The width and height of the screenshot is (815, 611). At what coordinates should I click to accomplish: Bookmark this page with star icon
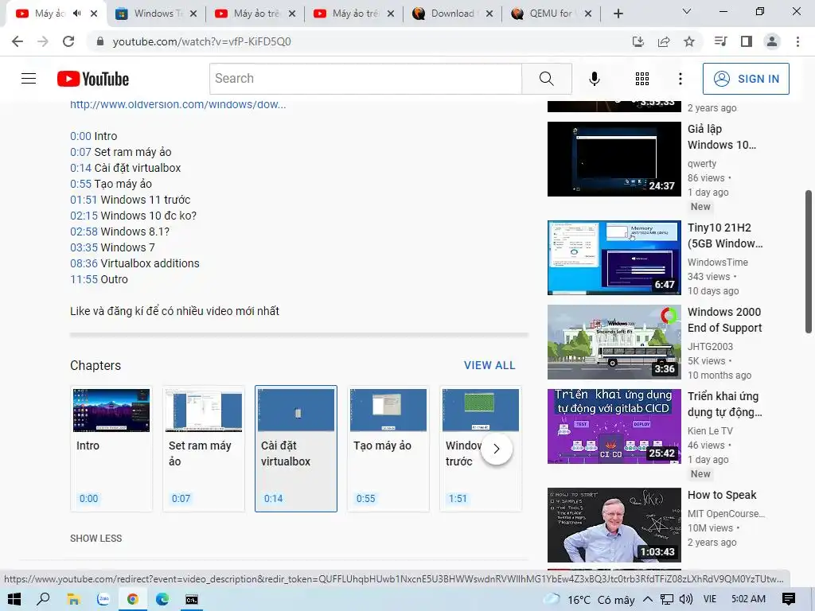[x=689, y=41]
